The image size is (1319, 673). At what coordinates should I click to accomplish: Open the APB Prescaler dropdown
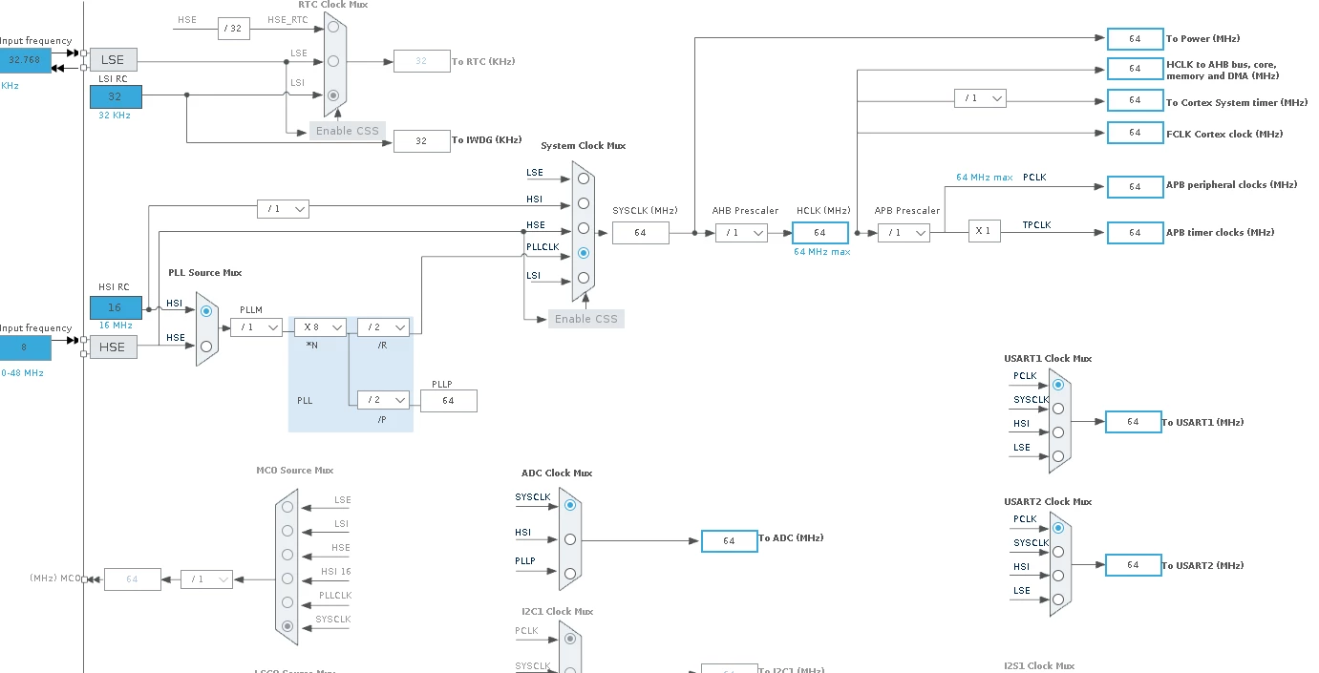point(904,232)
